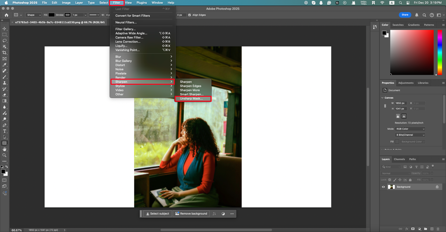Toggle the type layer filter icon
The width and height of the screenshot is (446, 232).
(x=416, y=167)
